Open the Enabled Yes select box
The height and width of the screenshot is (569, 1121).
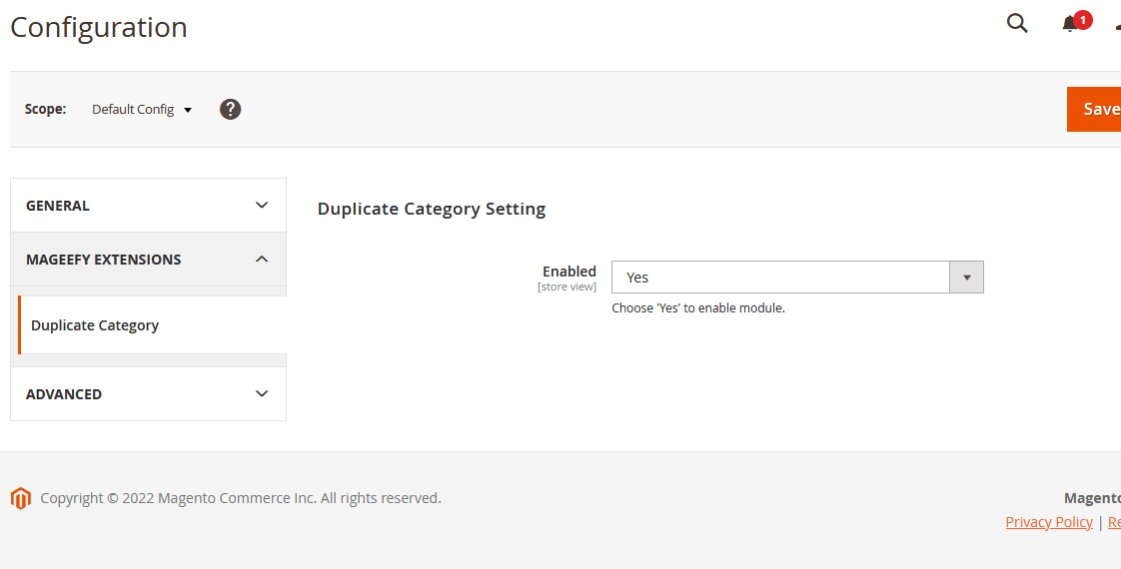780,278
